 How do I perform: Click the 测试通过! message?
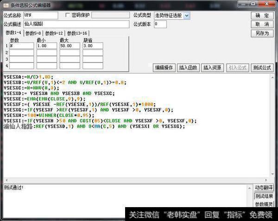pos(13,188)
